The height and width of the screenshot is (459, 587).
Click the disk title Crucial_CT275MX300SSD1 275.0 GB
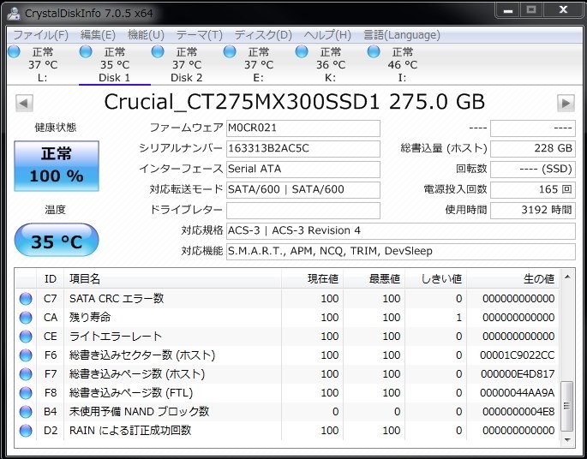(x=294, y=102)
